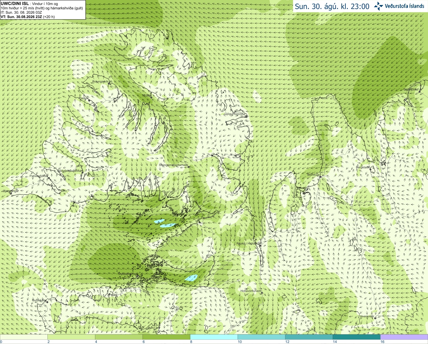The width and height of the screenshot is (428, 344).
Task: Click the Holtavörðuheiði station label
Action: (x=251, y=291)
